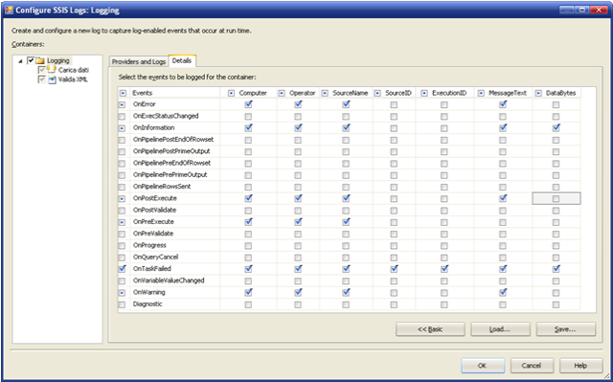This screenshot has height=382, width=613.
Task: Open the Load... dialog button
Action: (x=500, y=329)
